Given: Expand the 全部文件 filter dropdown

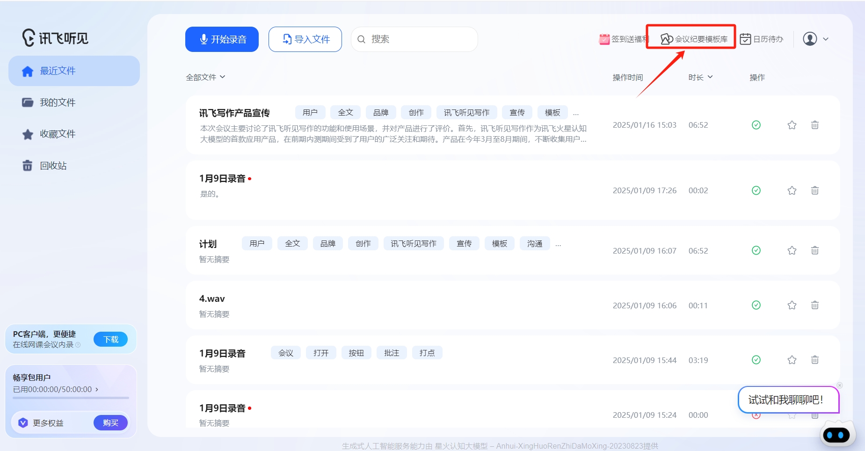Looking at the screenshot, I should pyautogui.click(x=205, y=77).
